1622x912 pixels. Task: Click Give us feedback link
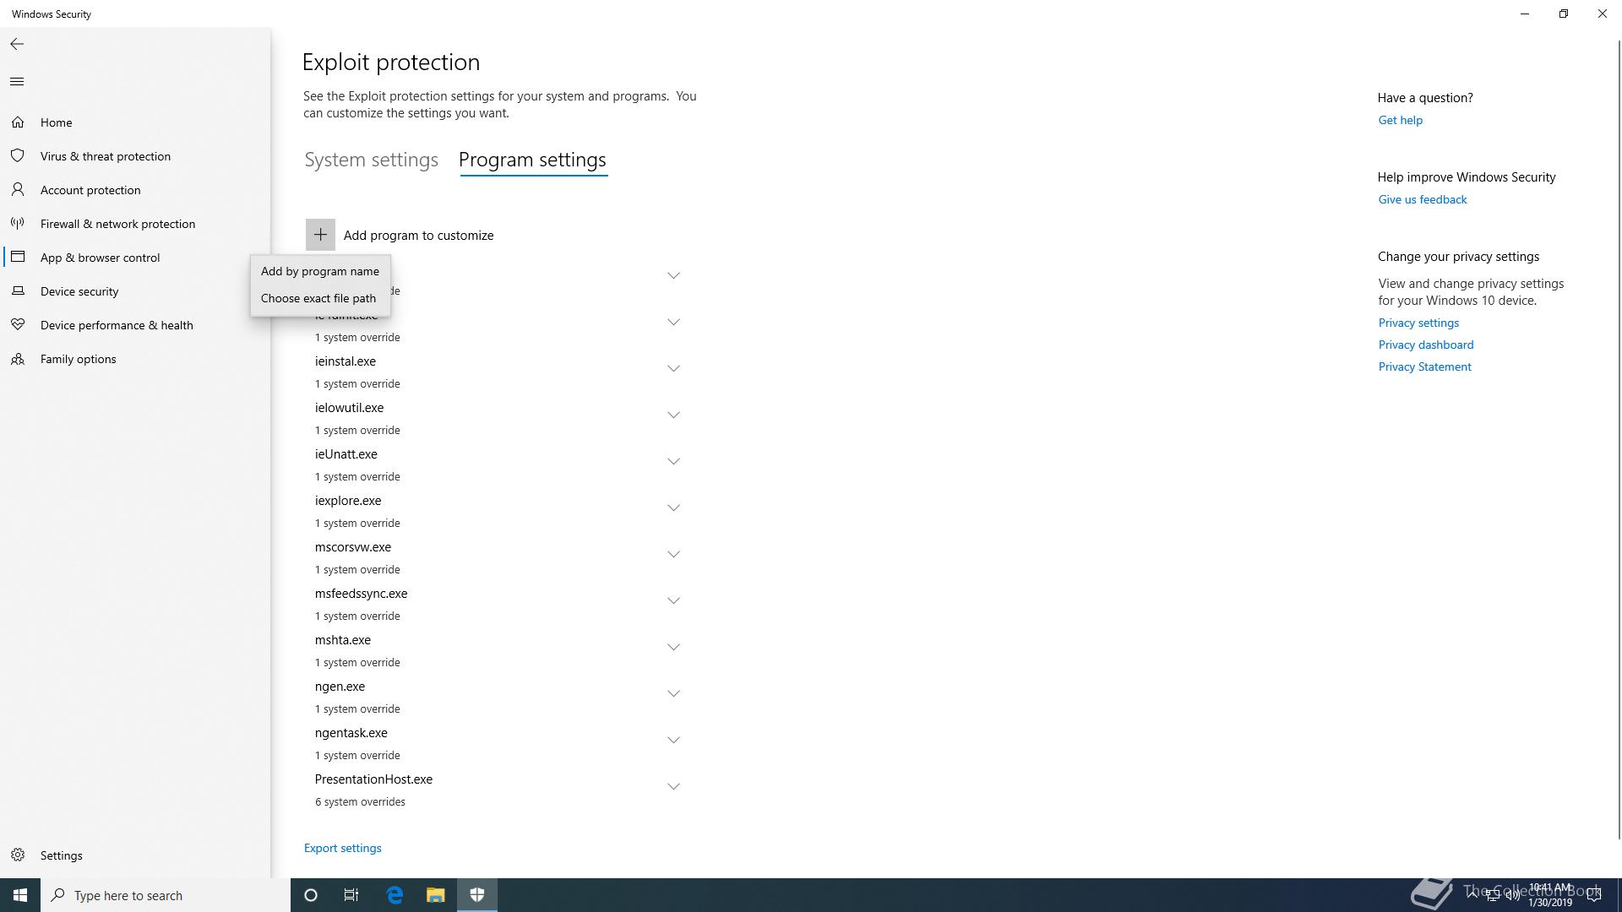1422,199
